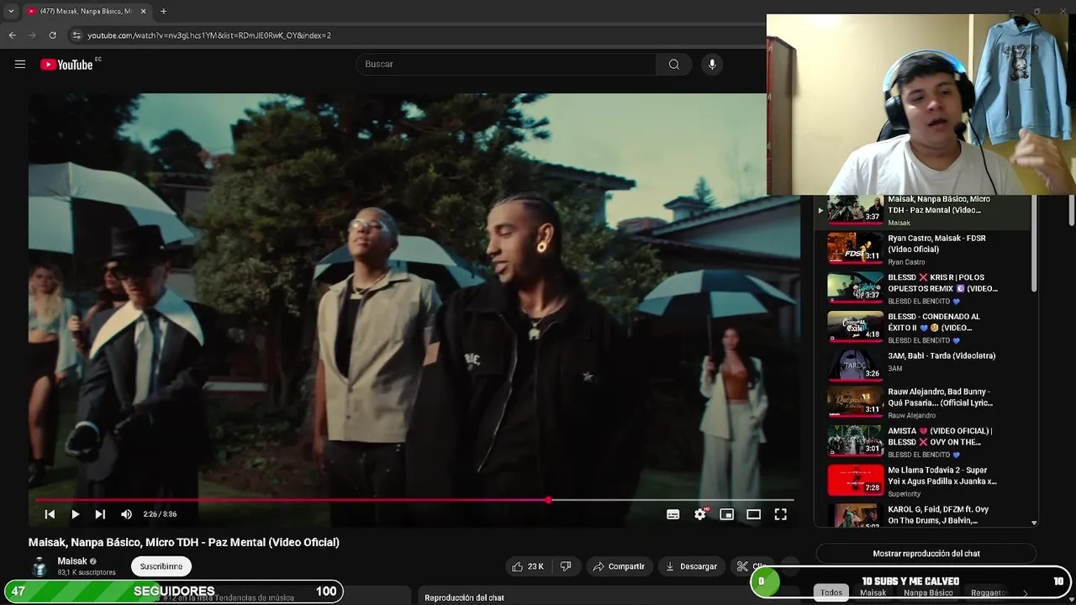The image size is (1076, 605).
Task: Show more filter chips with right chevron
Action: 1025,593
